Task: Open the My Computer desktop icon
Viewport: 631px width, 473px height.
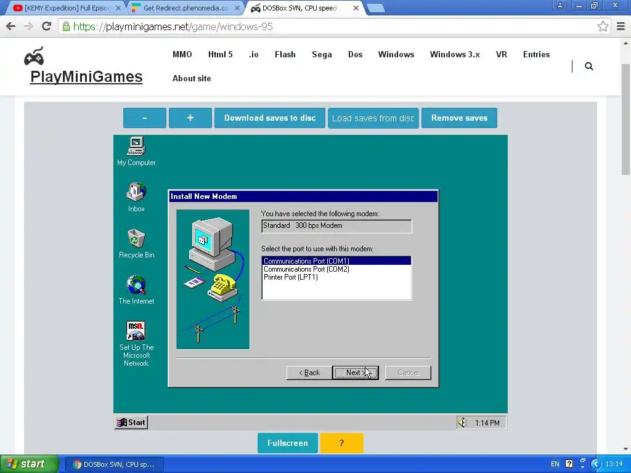Action: tap(136, 152)
